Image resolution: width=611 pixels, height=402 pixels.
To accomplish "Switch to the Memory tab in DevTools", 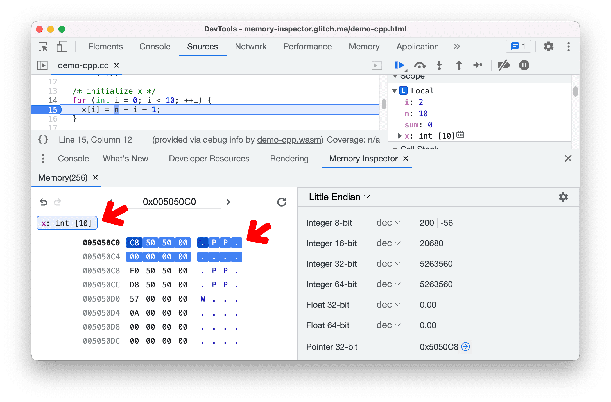I will click(364, 47).
